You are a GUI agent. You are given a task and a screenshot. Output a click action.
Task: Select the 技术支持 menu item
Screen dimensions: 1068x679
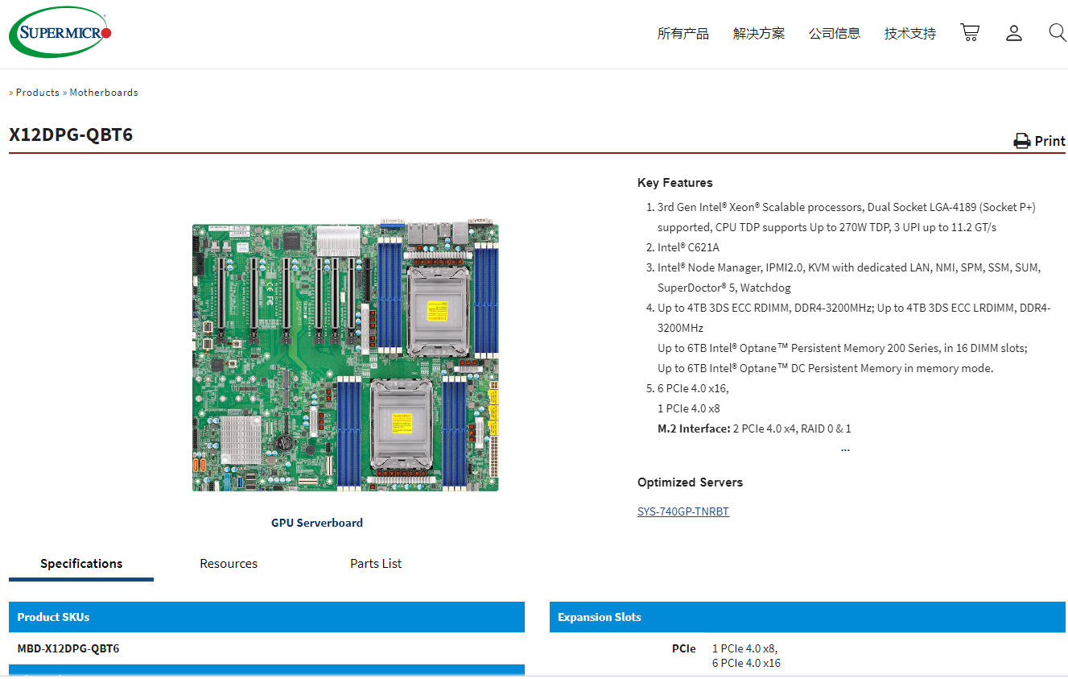[x=909, y=34]
